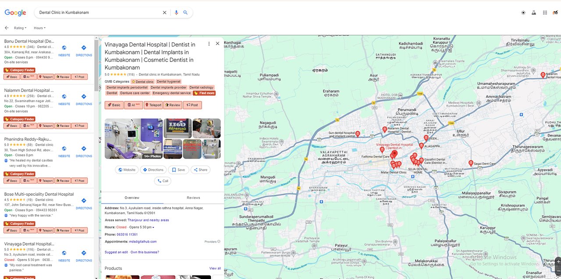
Task: Open the Google apps grid
Action: 545,13
